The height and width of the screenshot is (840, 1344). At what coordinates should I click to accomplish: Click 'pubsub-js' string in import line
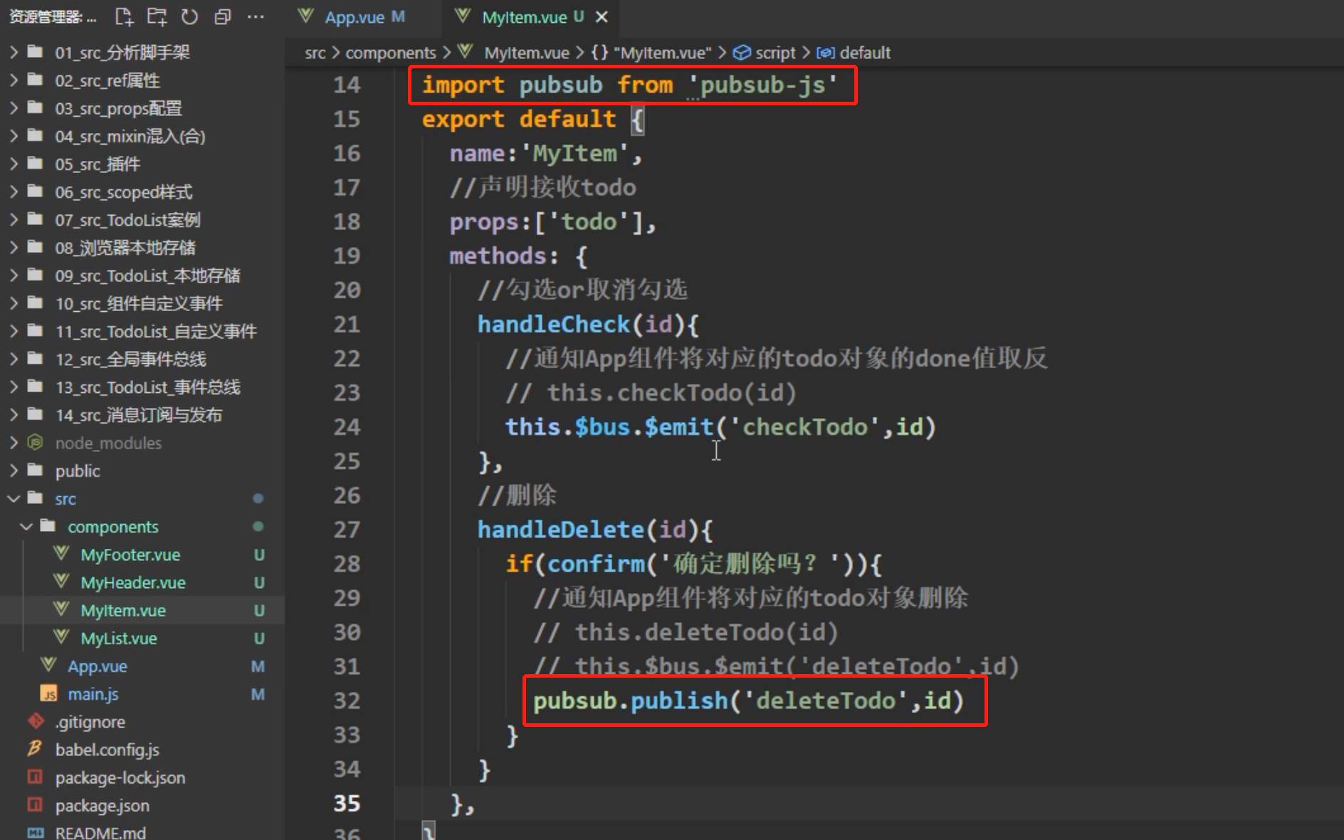[762, 85]
